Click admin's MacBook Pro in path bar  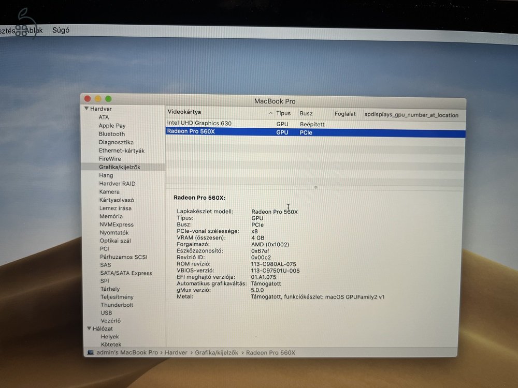point(127,352)
